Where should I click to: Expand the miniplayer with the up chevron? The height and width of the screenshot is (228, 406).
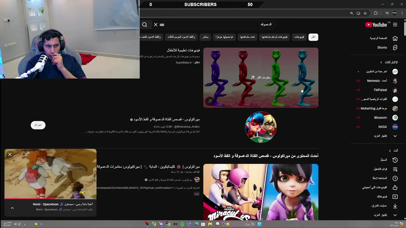12,208
